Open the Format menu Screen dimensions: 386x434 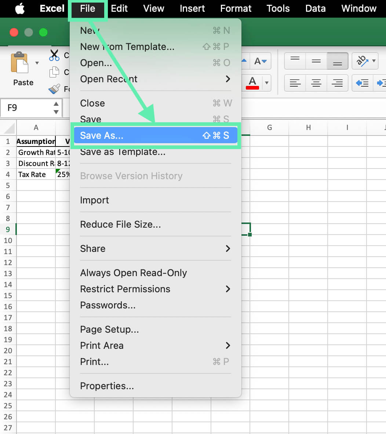coord(236,8)
